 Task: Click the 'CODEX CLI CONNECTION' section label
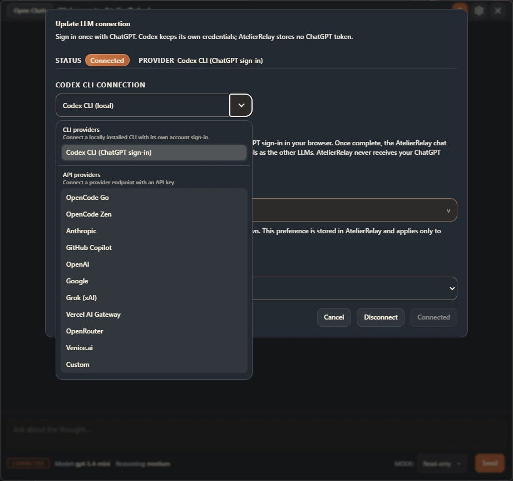[x=101, y=85]
